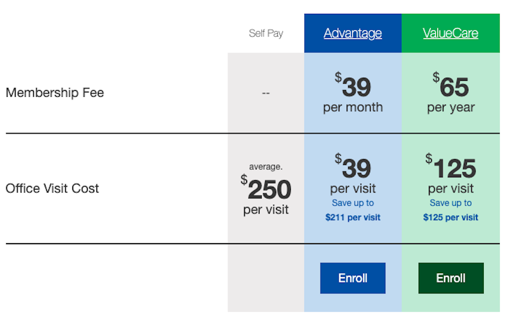
Task: Click "Save up to" text in Advantage column
Action: click(x=353, y=203)
